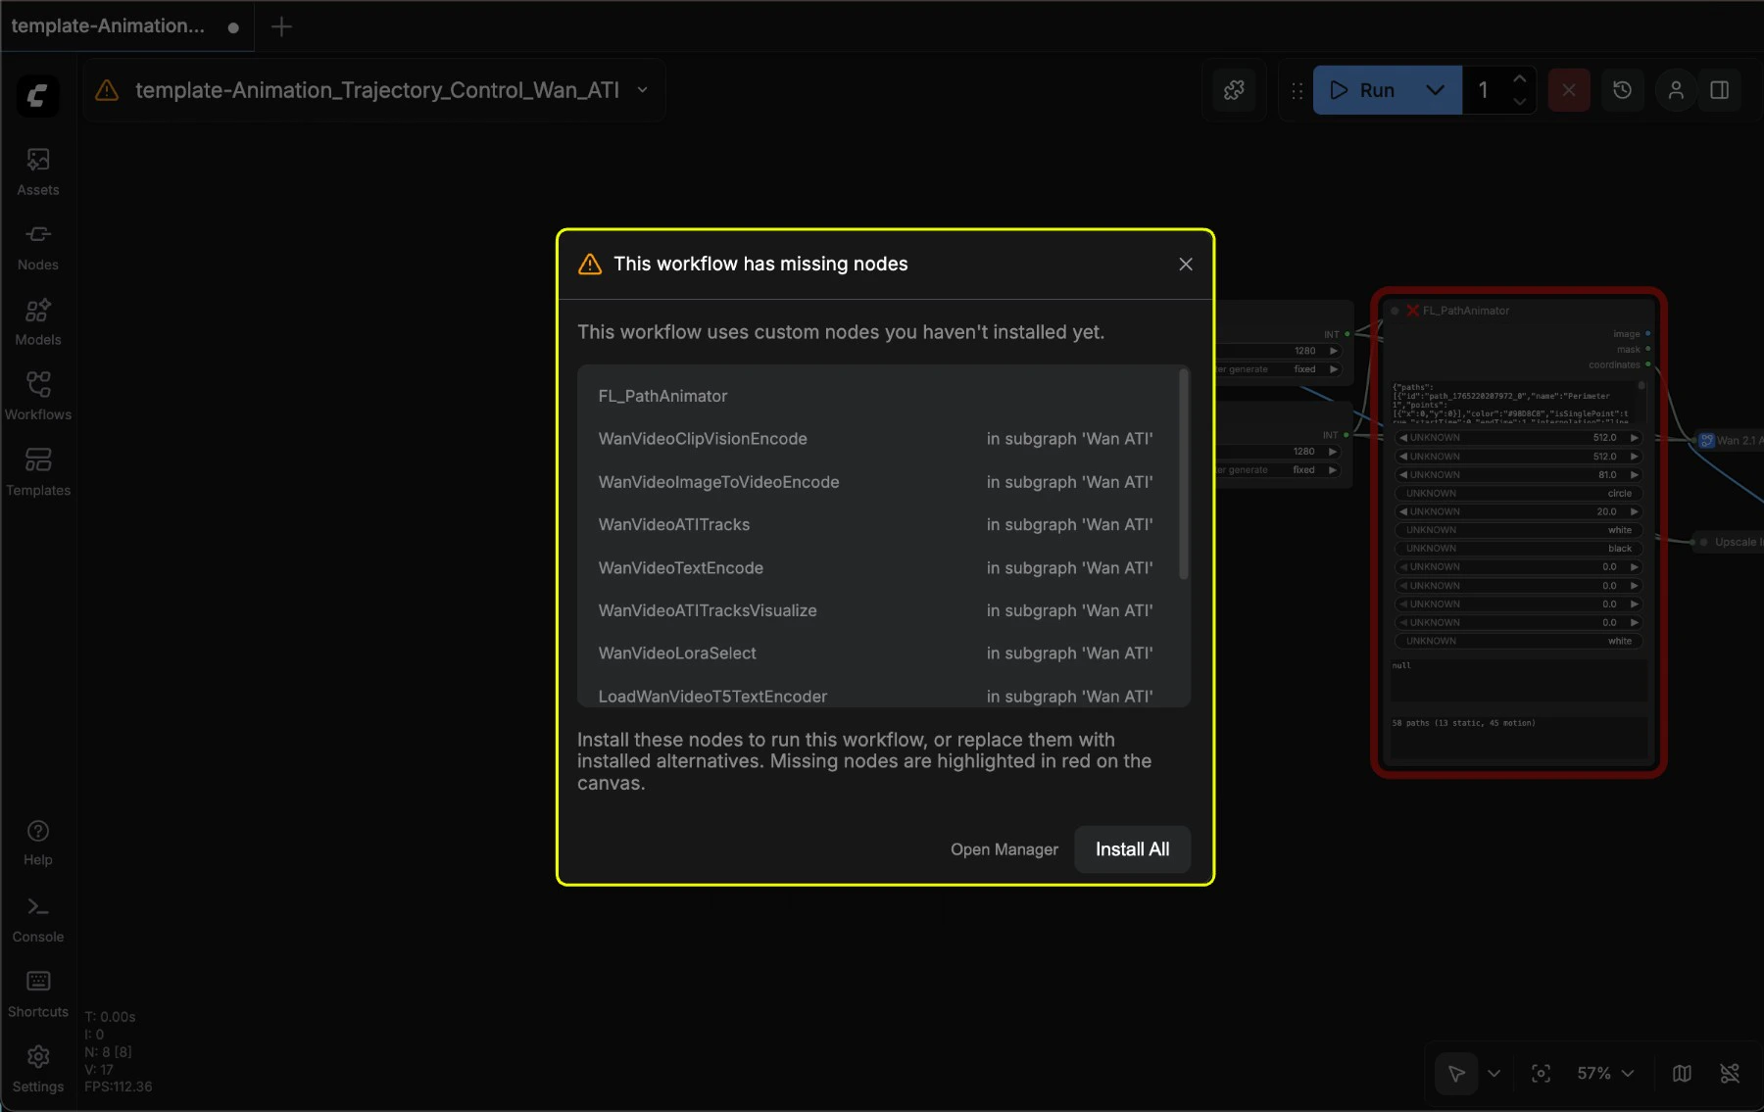Open Settings gear in sidebar

pyautogui.click(x=38, y=1069)
